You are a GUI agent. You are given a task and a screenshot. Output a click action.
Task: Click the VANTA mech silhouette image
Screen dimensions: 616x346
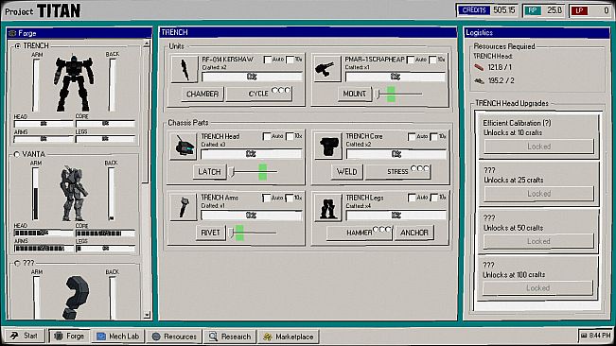coord(74,193)
